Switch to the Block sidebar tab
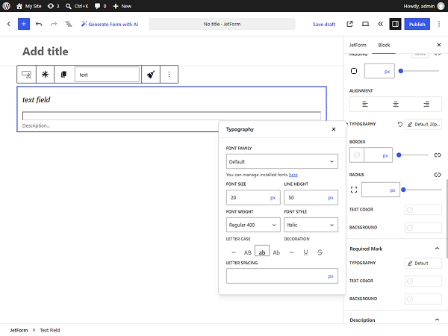The image size is (448, 336). [x=384, y=45]
